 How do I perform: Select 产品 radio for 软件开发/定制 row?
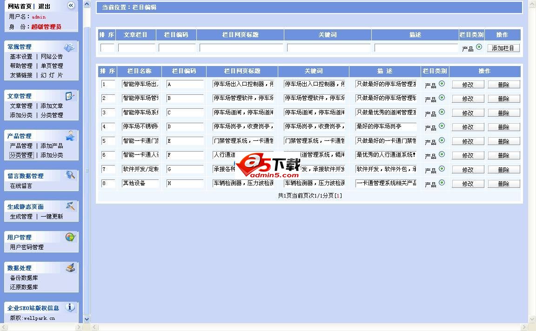442,169
